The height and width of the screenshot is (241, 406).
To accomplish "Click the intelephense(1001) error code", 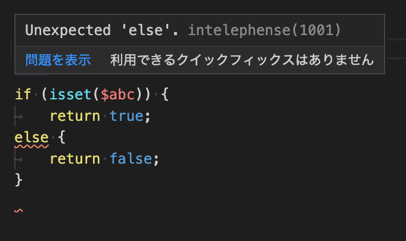I will (x=264, y=30).
